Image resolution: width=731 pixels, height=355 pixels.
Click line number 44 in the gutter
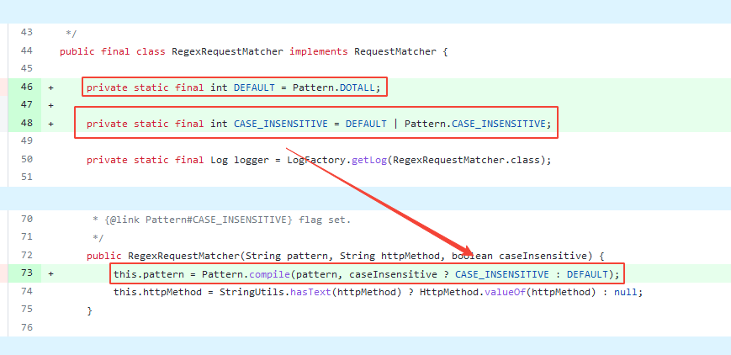[26, 51]
